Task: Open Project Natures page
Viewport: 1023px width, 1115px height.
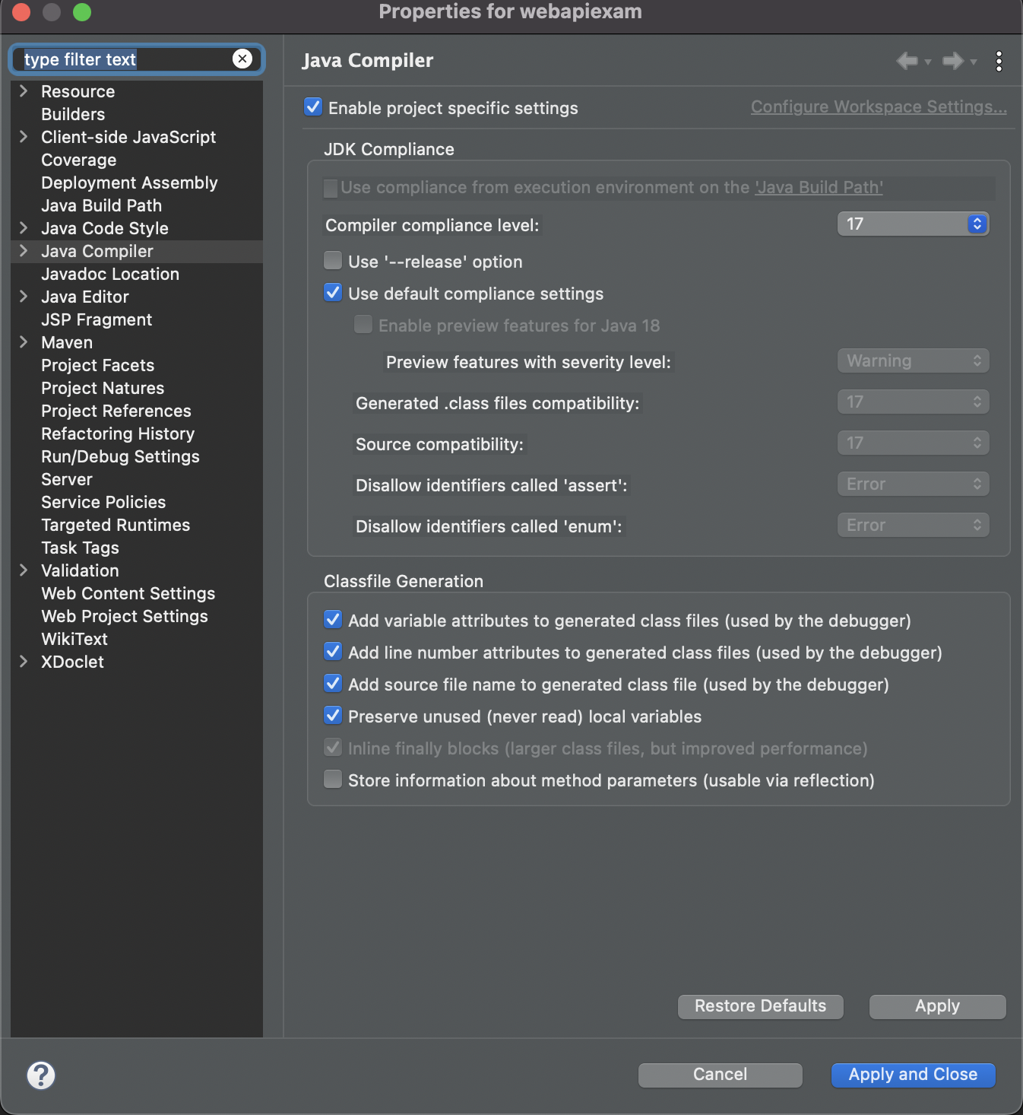Action: [x=103, y=388]
